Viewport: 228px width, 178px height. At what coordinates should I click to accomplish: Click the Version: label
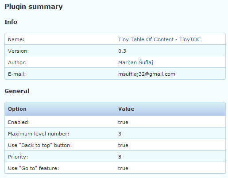(18, 51)
